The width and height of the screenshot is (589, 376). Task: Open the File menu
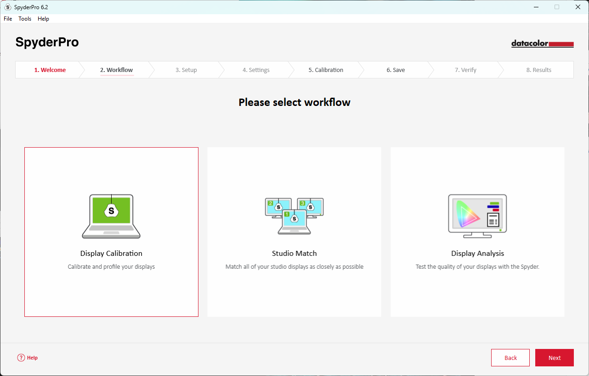coord(8,19)
